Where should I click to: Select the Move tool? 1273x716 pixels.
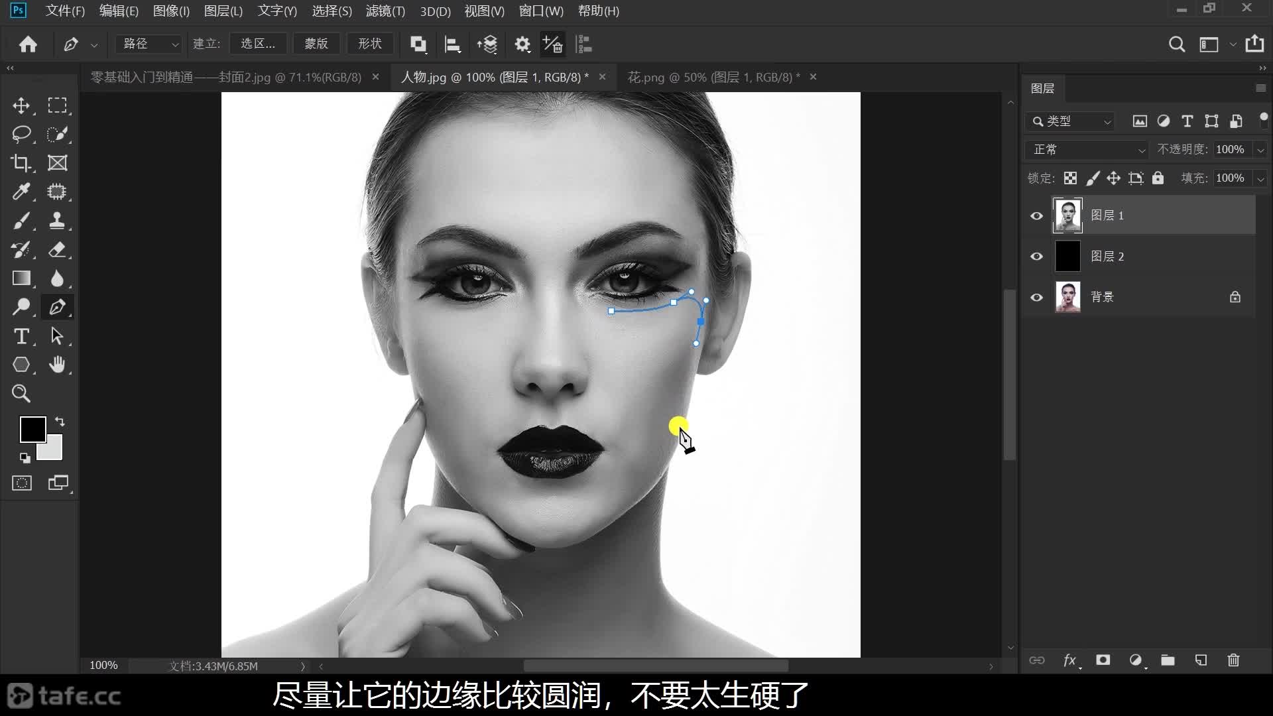[x=21, y=106]
